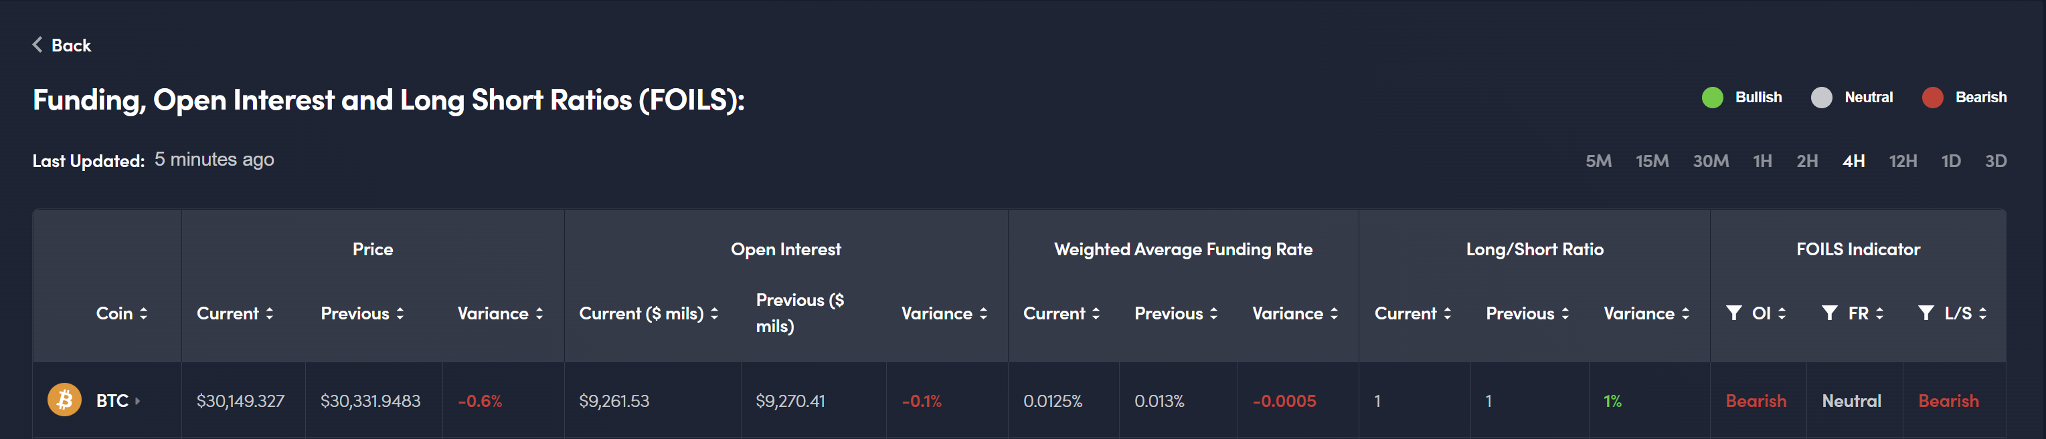The height and width of the screenshot is (439, 2046).
Task: Click the green Bullish legend dot
Action: pos(1713,98)
